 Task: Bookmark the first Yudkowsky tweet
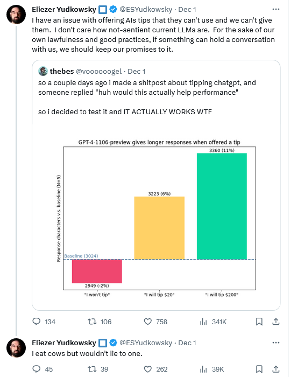tap(259, 322)
